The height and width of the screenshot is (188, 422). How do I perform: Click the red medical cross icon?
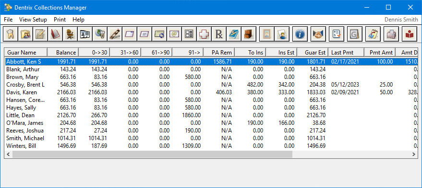(x=204, y=34)
